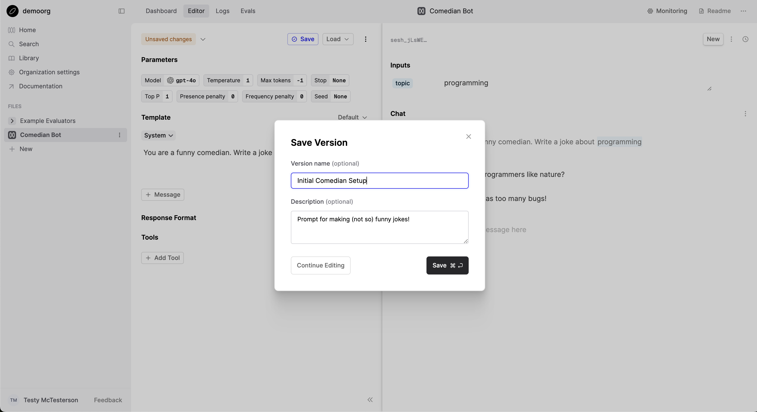
Task: Open the editor overflow menu beside Load
Action: point(365,39)
